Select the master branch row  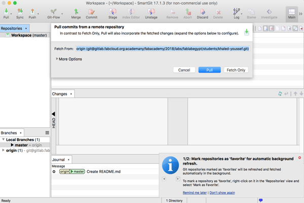tap(25, 145)
